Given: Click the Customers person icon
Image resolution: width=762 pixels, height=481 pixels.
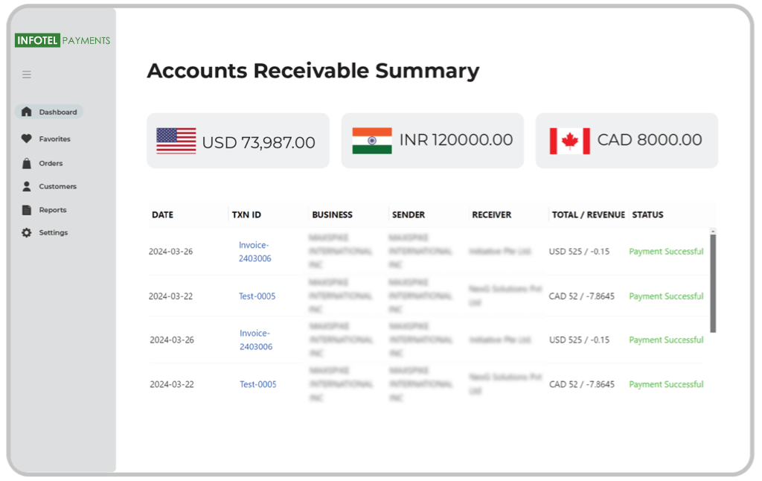Looking at the screenshot, I should (27, 186).
